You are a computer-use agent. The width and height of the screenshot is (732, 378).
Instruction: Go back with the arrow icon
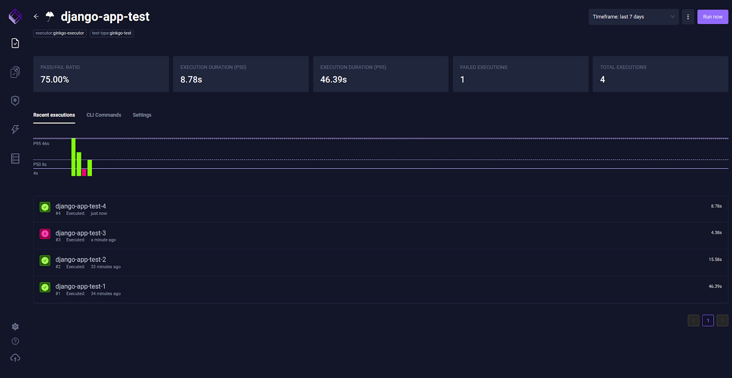click(x=36, y=16)
